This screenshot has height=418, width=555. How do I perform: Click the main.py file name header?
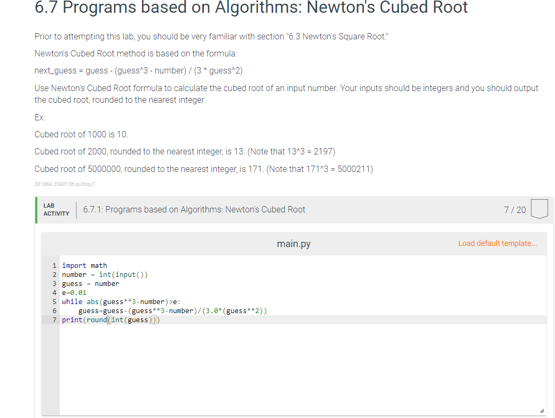(x=294, y=243)
